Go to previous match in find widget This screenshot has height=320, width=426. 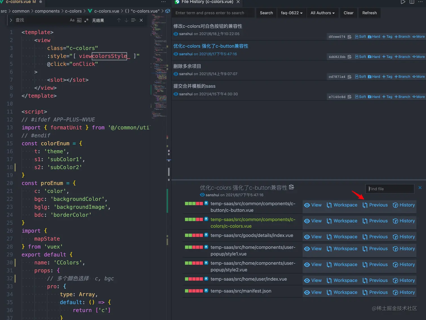[119, 20]
